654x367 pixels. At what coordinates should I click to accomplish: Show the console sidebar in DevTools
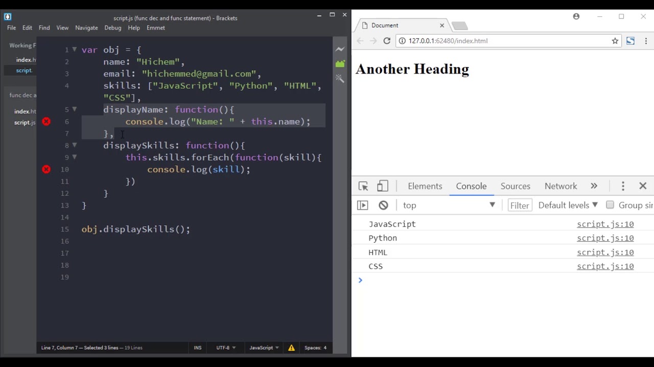[x=362, y=205]
